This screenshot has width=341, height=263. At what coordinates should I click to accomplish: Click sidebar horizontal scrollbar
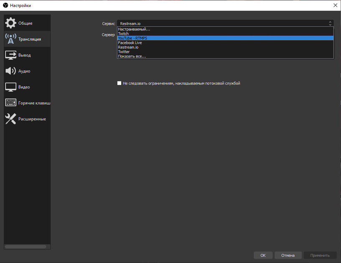pos(25,247)
